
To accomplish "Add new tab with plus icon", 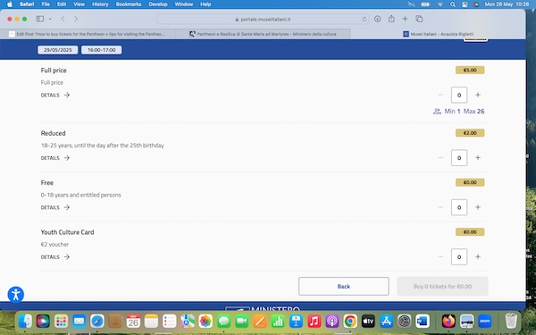I will (405, 19).
